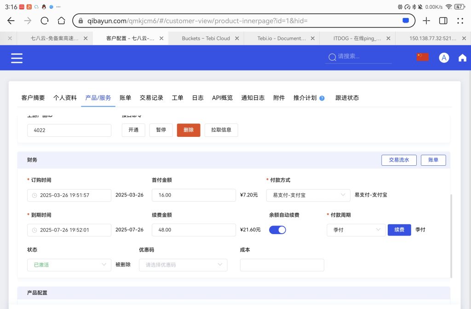Screen dimensions: 471x309
Task: Switch to Buckets - Tebi Cloud browser tab
Action: (x=206, y=39)
